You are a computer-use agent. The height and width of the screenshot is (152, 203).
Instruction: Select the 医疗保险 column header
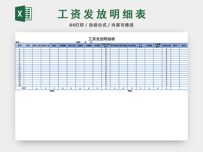[x=123, y=46]
